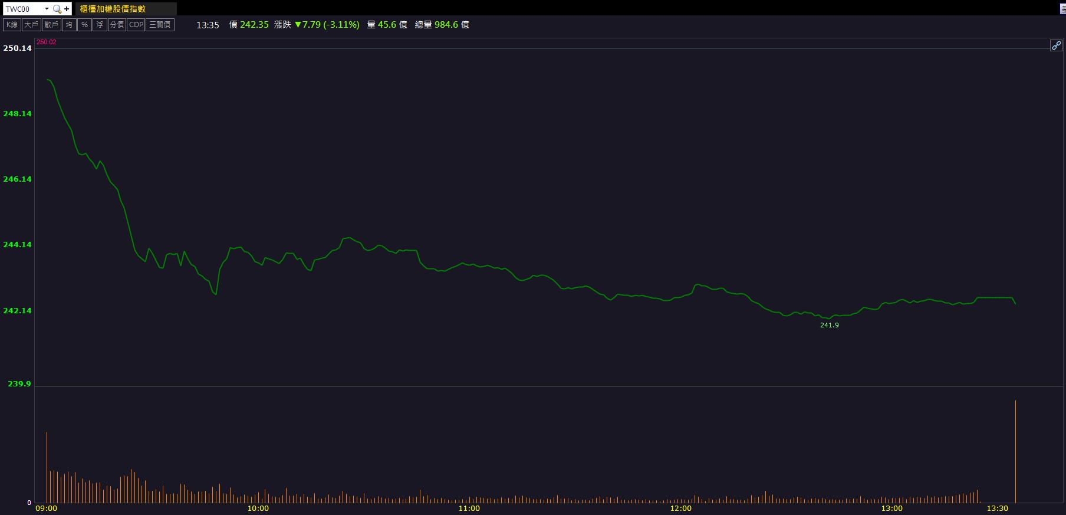Toggle the 散戶 indicator

pyautogui.click(x=51, y=25)
